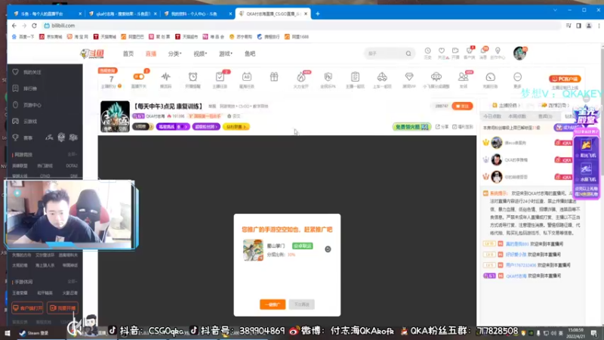The height and width of the screenshot is (340, 604).
Task: Click the DOTA2 sidebar link
Action: pyautogui.click(x=72, y=165)
